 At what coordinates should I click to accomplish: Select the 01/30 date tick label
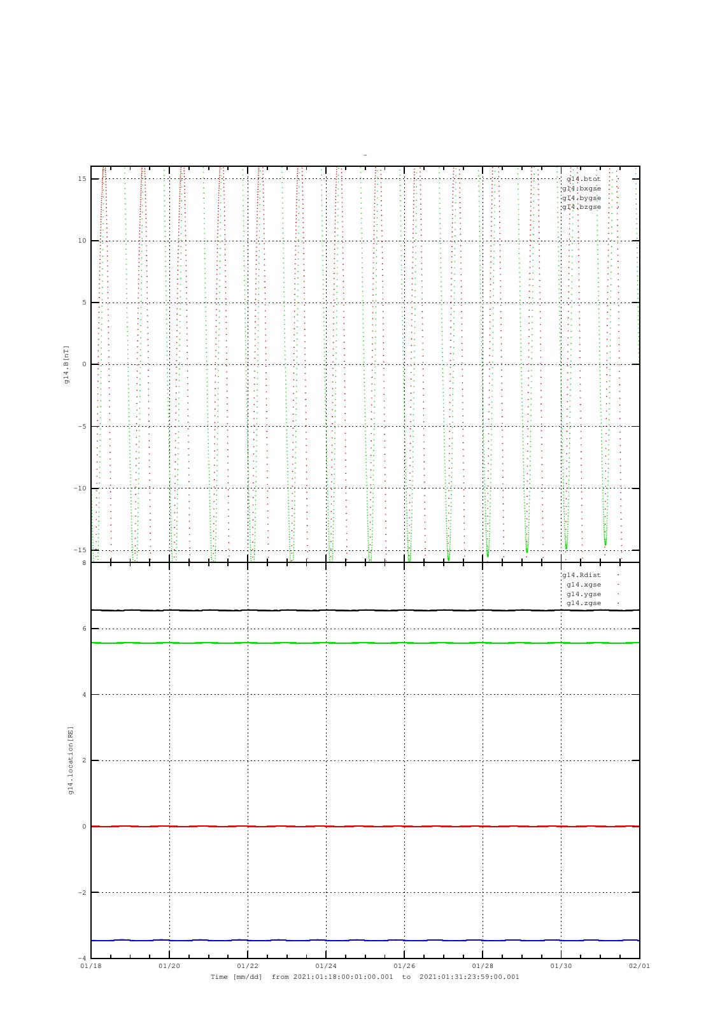point(561,966)
